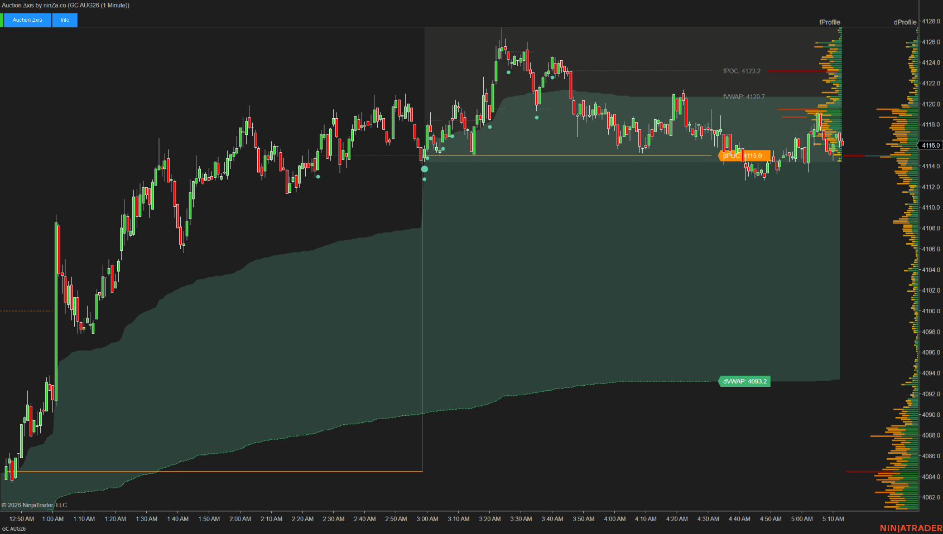
Task: Select the 4098.0 price axis label
Action: (931, 332)
